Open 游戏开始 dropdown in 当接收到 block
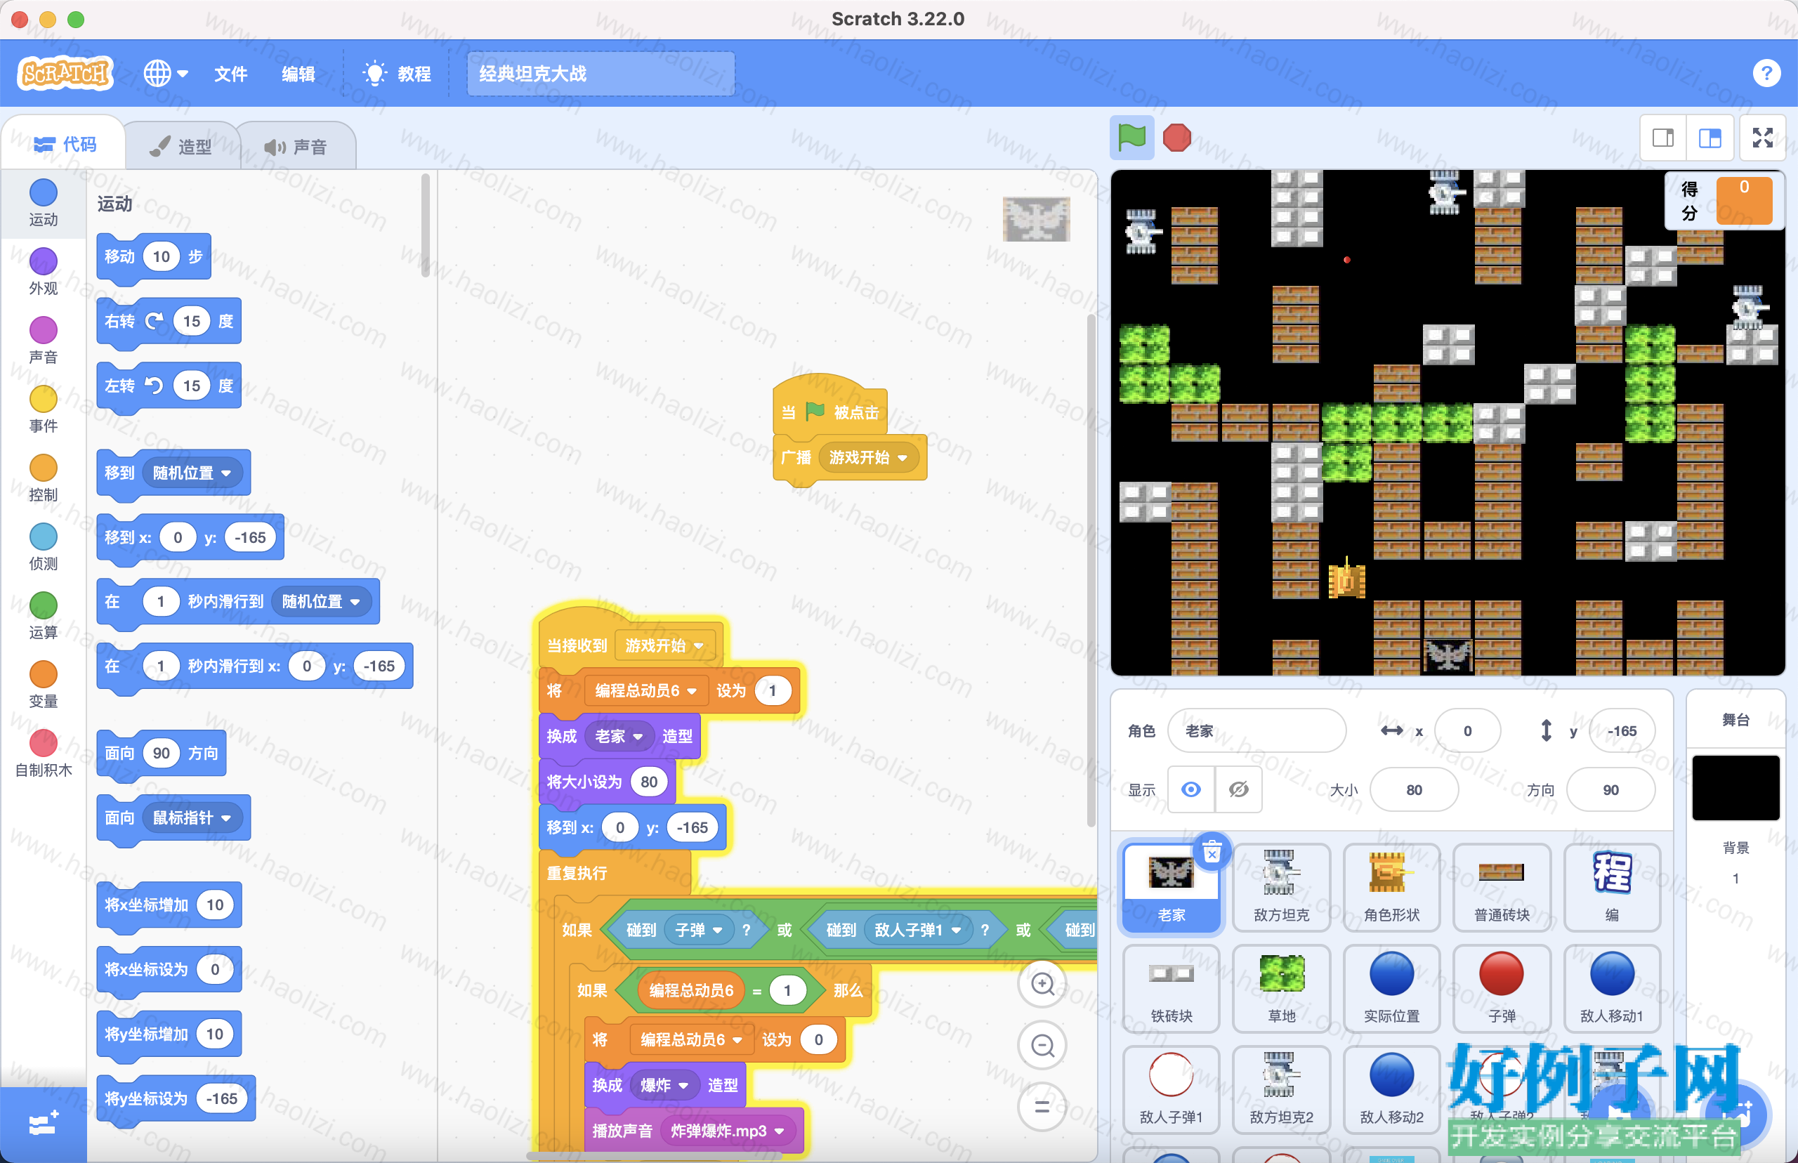 click(664, 645)
